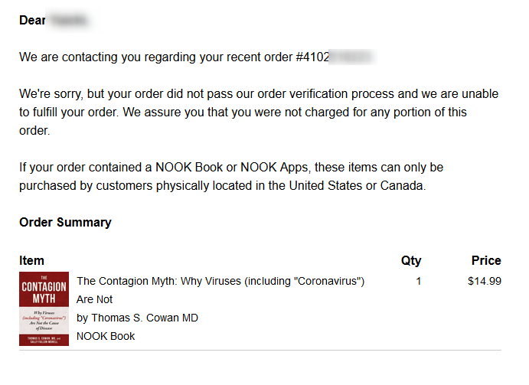Click the "Item" column header

click(x=31, y=260)
